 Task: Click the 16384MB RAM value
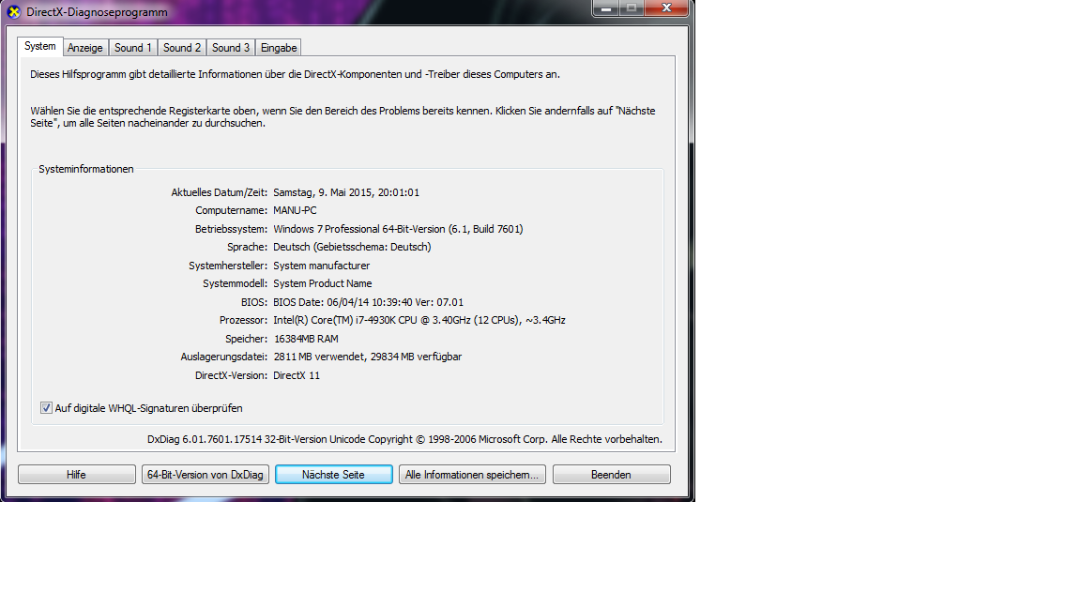click(306, 339)
